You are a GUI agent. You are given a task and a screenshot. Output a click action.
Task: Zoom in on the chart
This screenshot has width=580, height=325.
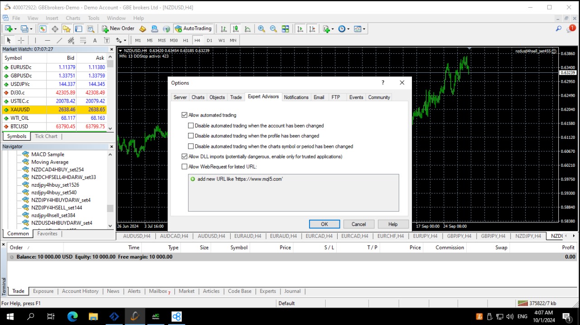(261, 28)
